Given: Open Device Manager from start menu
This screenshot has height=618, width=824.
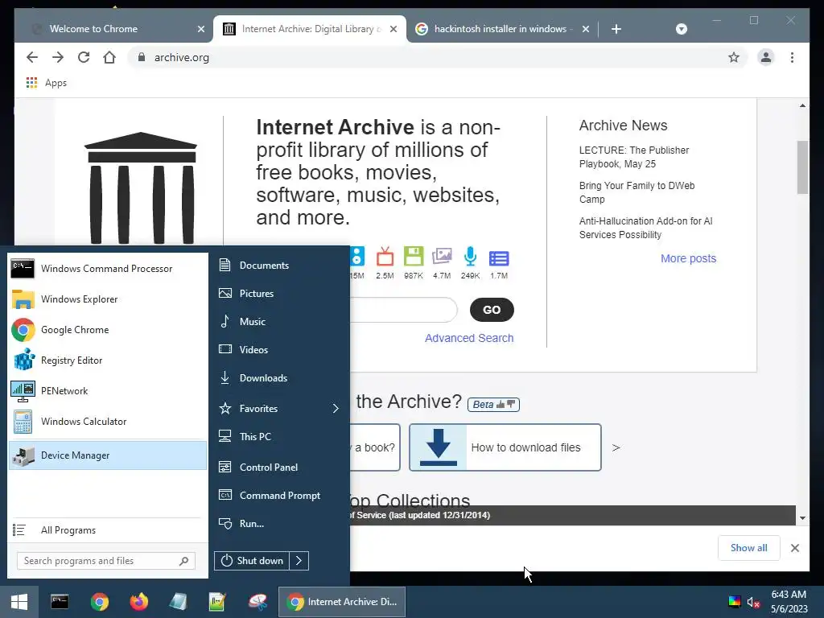Looking at the screenshot, I should coord(108,455).
